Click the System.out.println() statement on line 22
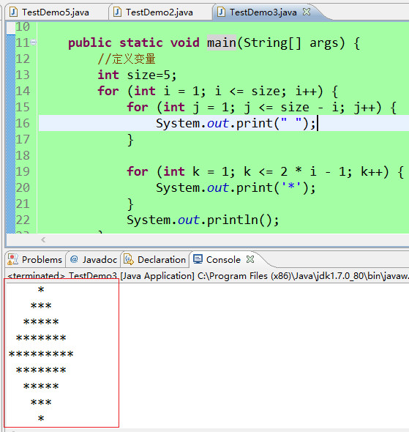Viewport: 409px width, 432px height. (203, 220)
